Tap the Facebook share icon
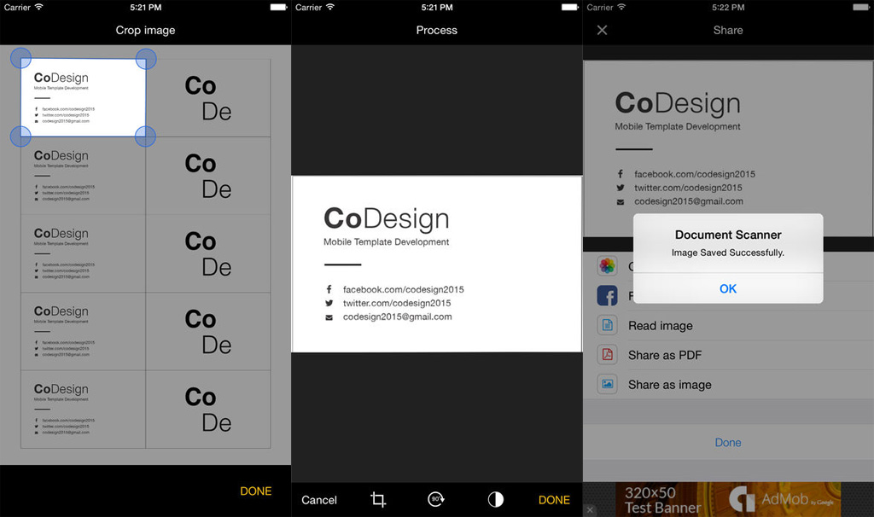This screenshot has height=517, width=874. pos(607,296)
